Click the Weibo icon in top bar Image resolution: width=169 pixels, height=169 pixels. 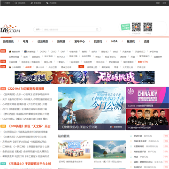[x=31, y=3]
